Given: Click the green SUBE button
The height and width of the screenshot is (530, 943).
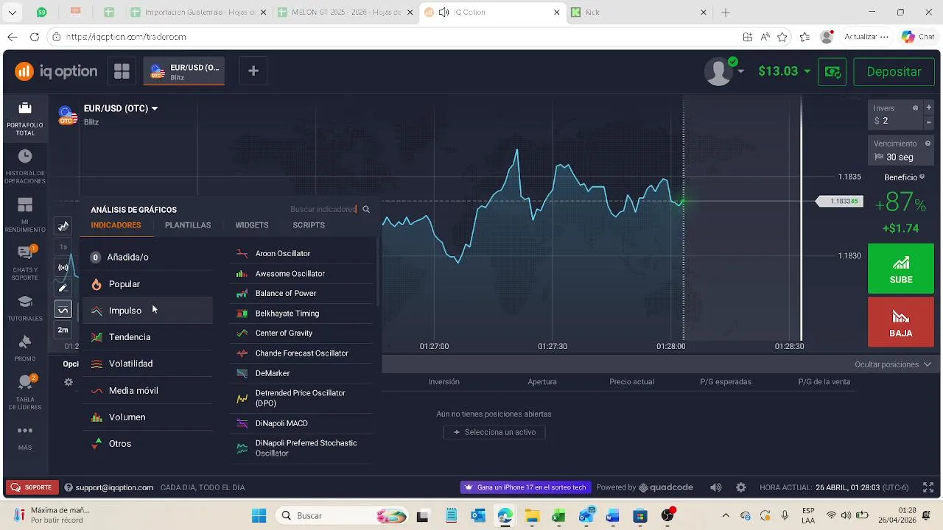Looking at the screenshot, I should click(x=901, y=269).
